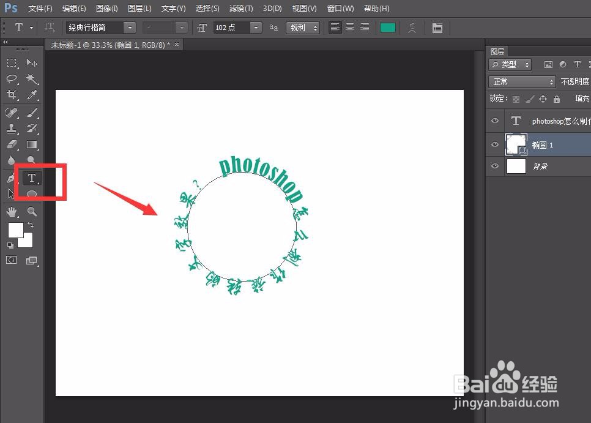The height and width of the screenshot is (423, 591).
Task: Change the screen mode
Action: pos(32,261)
